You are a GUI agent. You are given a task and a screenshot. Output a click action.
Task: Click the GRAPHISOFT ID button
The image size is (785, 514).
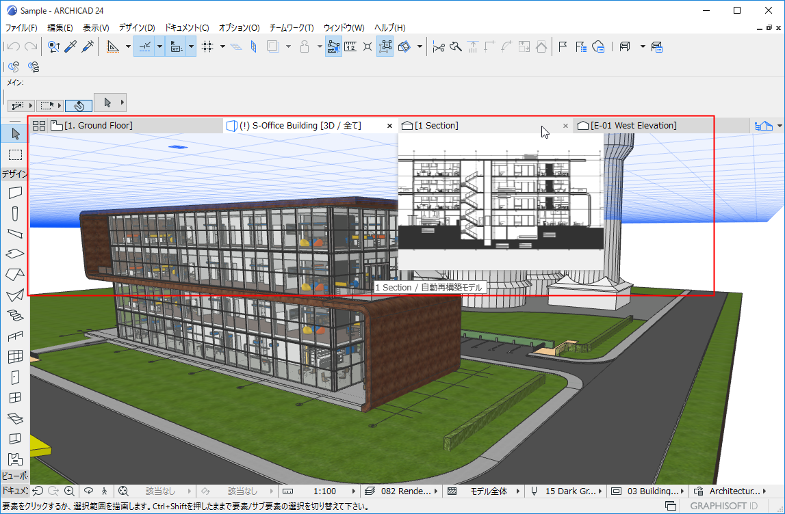(723, 506)
